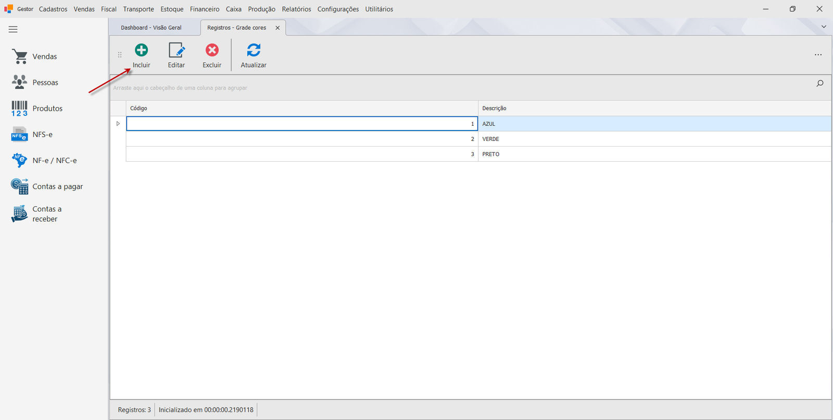The height and width of the screenshot is (420, 833).
Task: Open the Caixa menu
Action: point(234,9)
